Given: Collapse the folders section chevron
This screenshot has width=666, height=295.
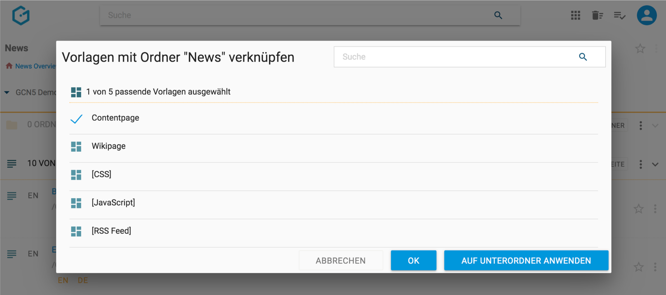Looking at the screenshot, I should (x=655, y=126).
